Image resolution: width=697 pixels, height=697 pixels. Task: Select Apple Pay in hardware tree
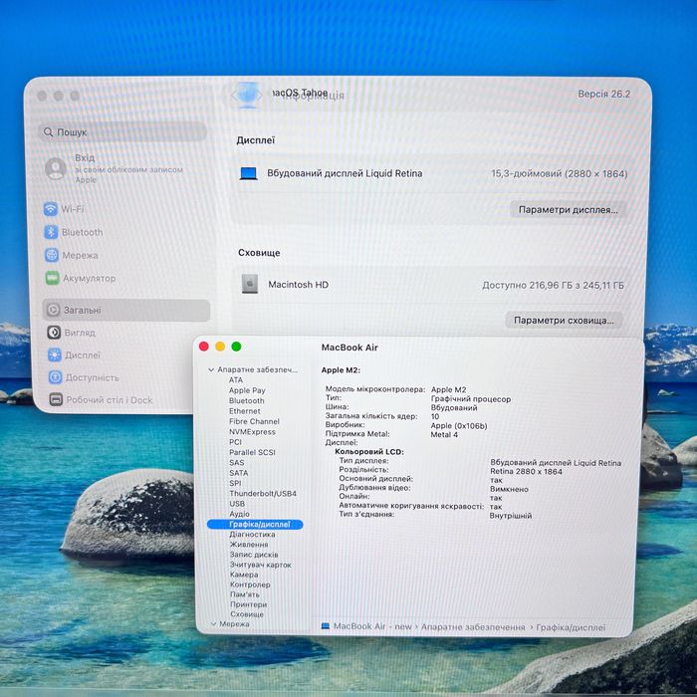[x=247, y=390]
